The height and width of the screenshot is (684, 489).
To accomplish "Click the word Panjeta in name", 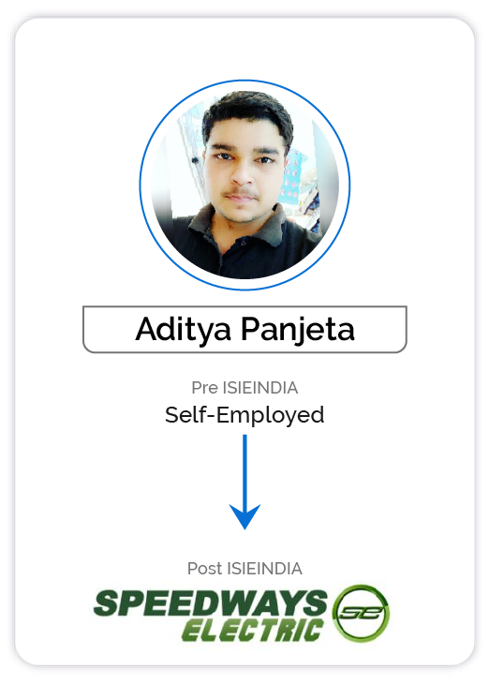I will click(298, 329).
